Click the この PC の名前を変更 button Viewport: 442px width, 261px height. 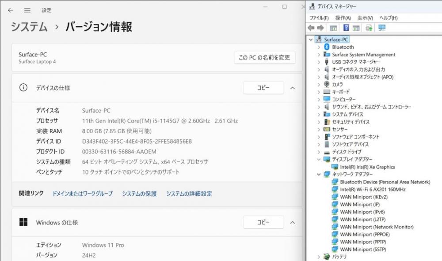click(264, 58)
